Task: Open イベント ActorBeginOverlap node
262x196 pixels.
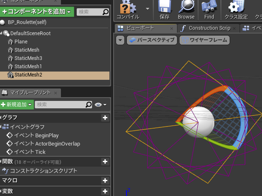Action: [x=47, y=143]
